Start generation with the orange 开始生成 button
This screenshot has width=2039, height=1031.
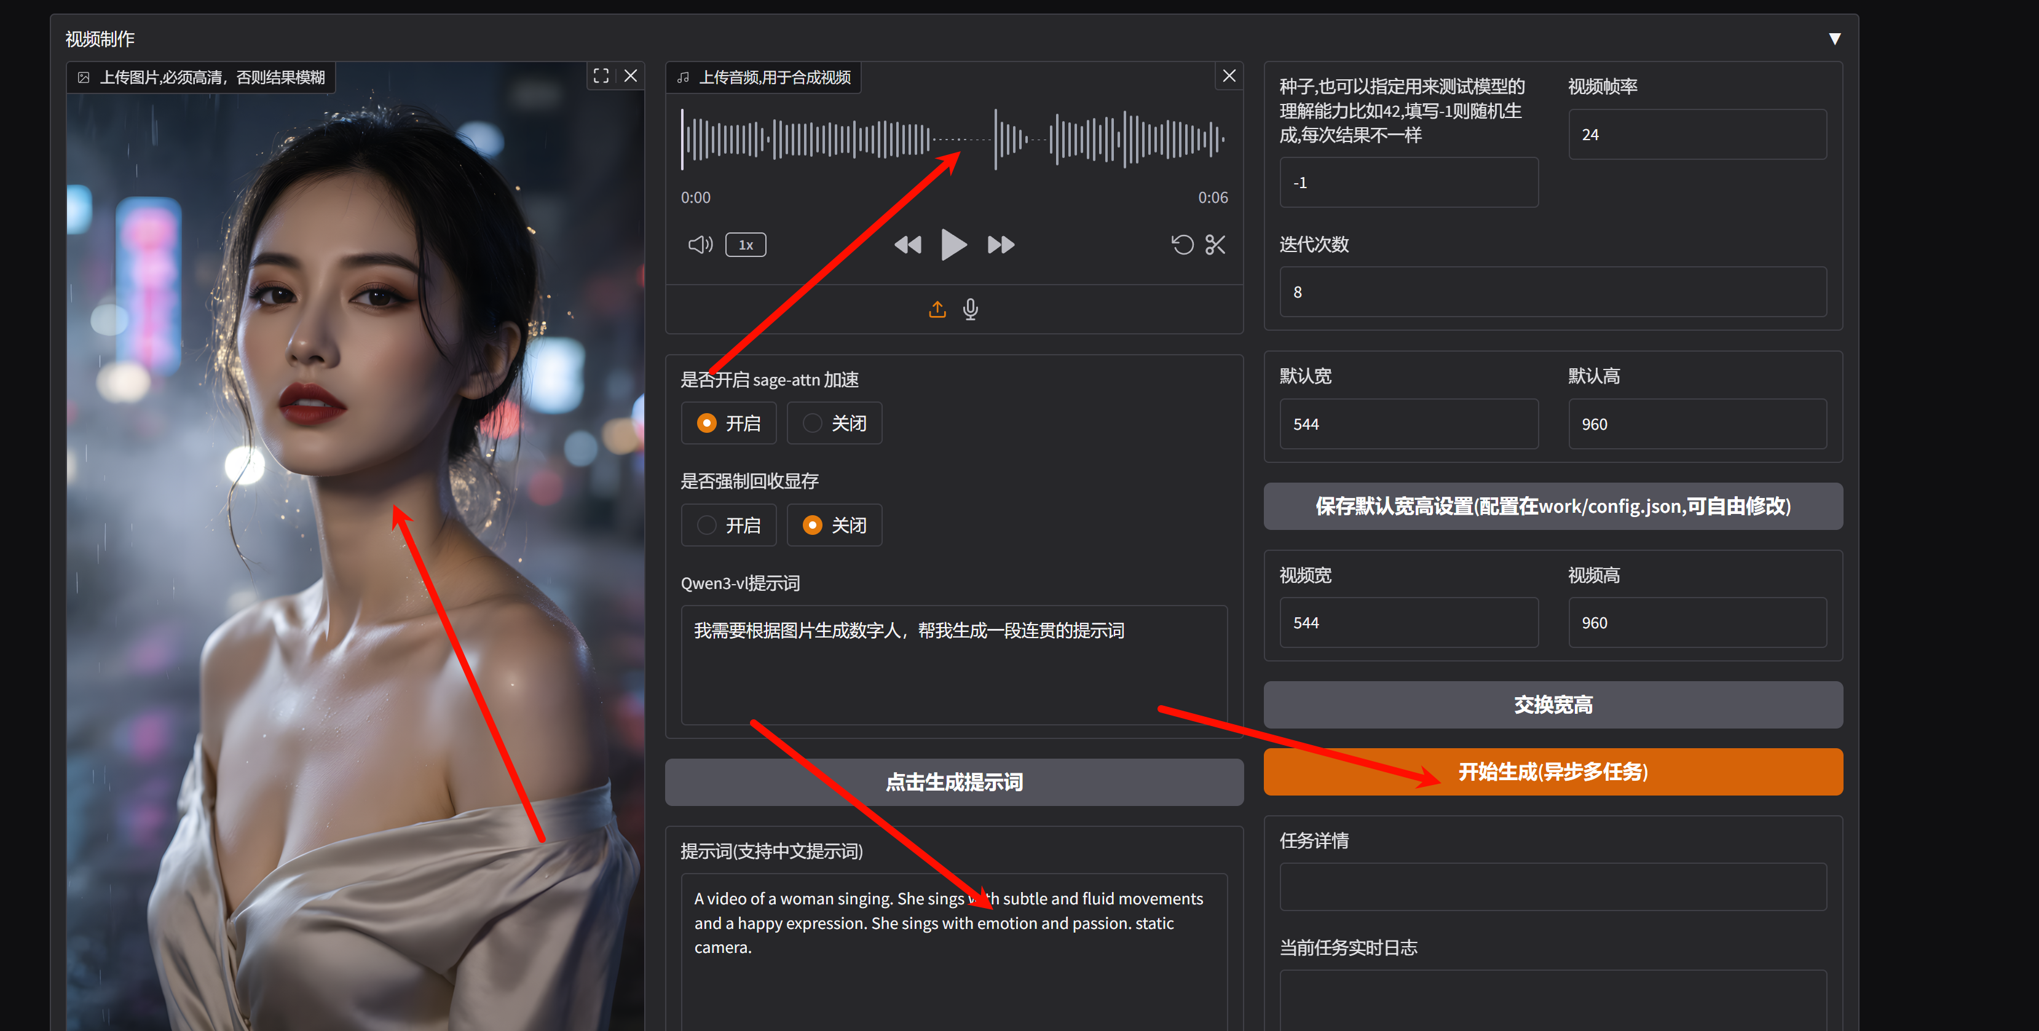pos(1552,772)
